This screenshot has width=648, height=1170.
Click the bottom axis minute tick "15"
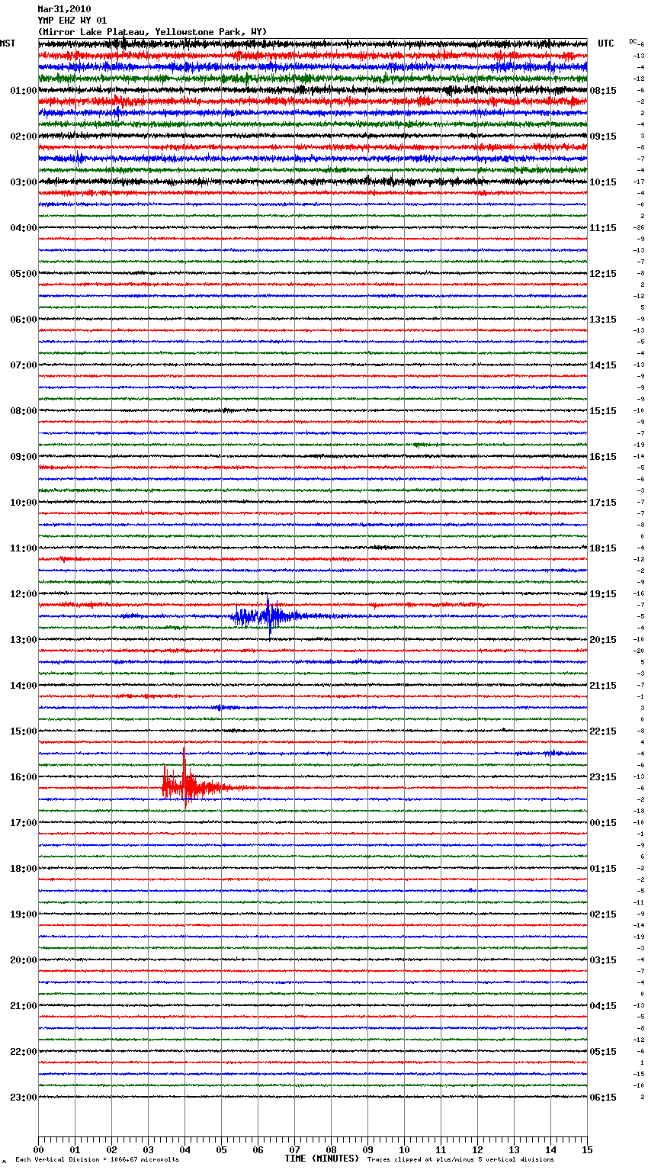pos(587,1149)
